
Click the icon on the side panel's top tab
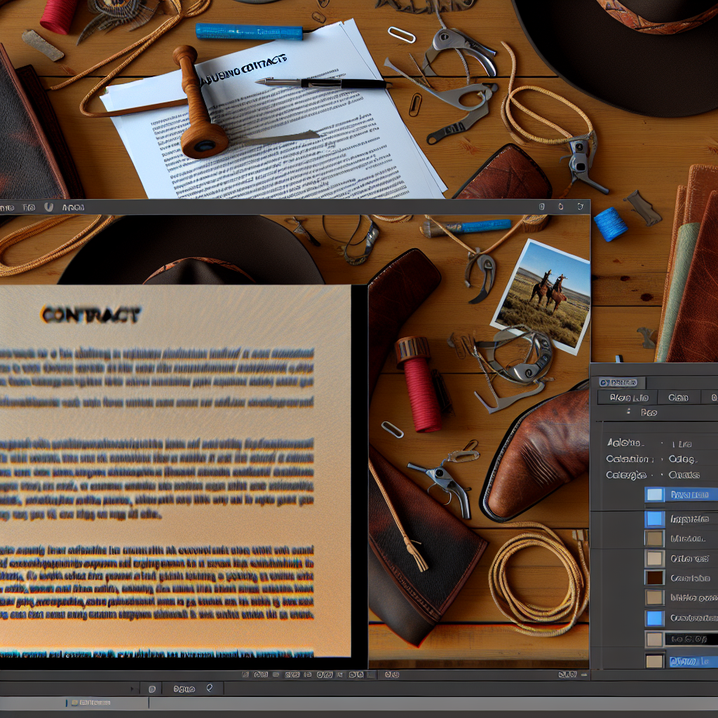604,383
